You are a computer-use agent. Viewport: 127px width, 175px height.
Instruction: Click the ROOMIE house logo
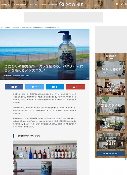71,4
